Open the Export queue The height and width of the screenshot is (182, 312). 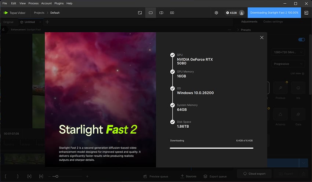click(215, 176)
